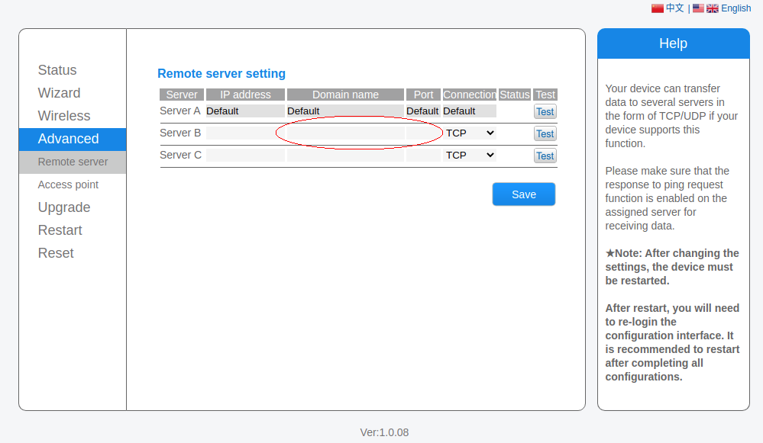Screen dimensions: 763x443
Task: Click the Server B IP address field
Action: point(245,133)
